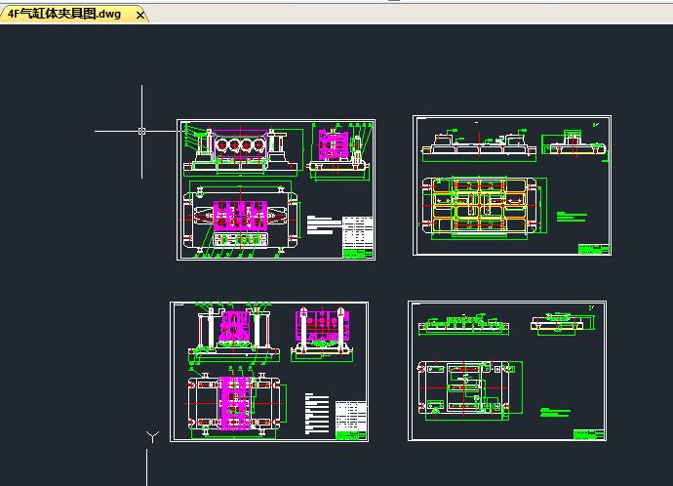Click the yellow grid plan view in top-right sheet
Screen dimensions: 673x486
click(480, 206)
